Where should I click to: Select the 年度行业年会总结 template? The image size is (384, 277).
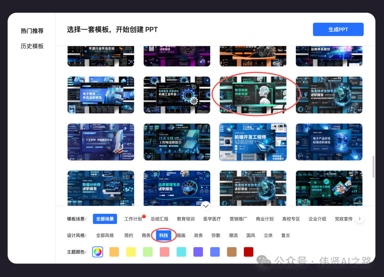coord(101,56)
